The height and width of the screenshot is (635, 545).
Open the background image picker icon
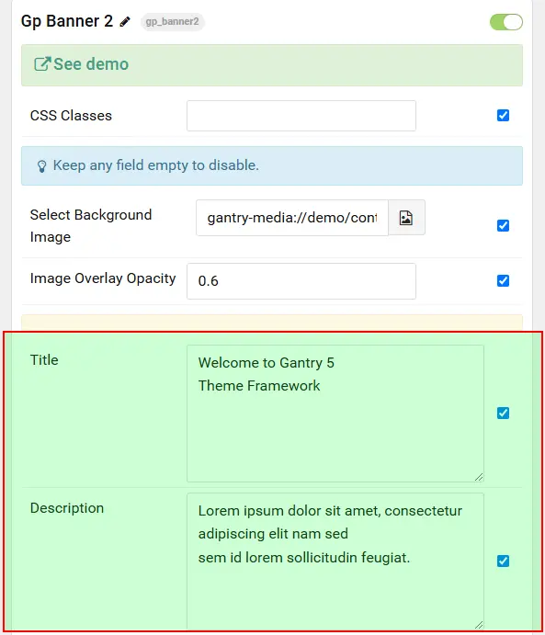[x=406, y=218]
